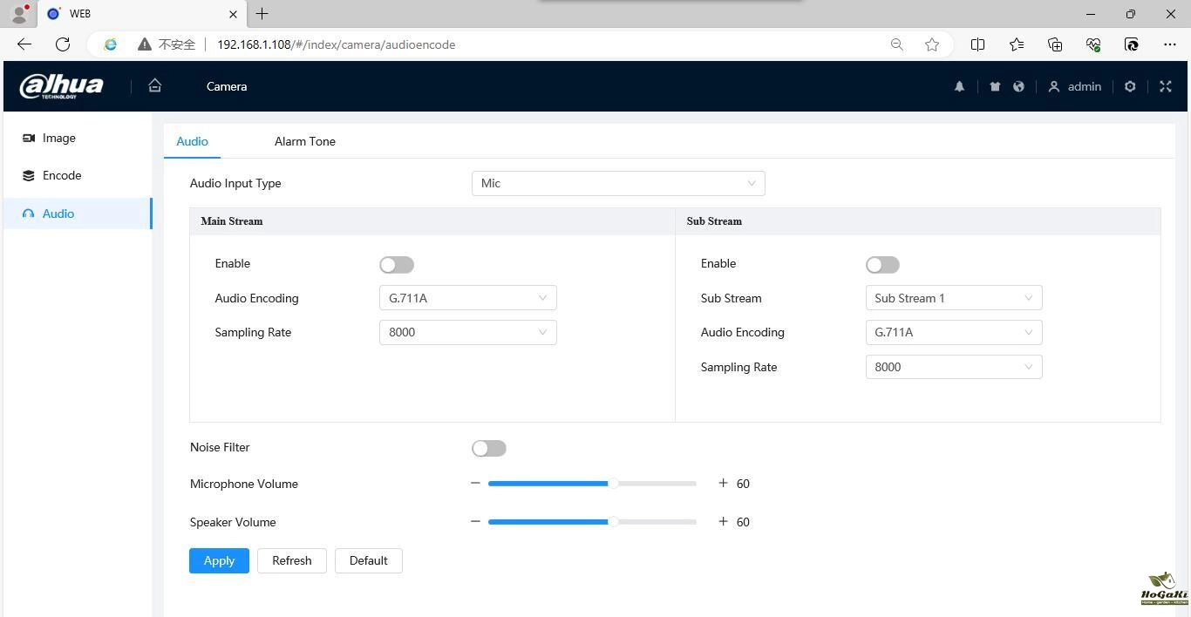Click the Microphone Volume slider handle
Image resolution: width=1191 pixels, height=617 pixels.
pos(614,483)
